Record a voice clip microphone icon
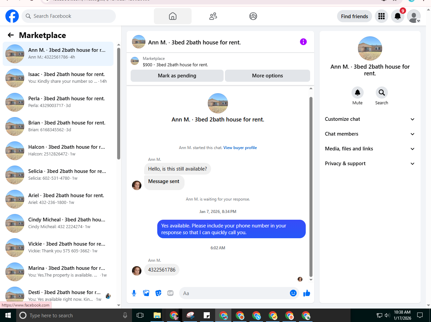This screenshot has width=431, height=322. click(134, 293)
